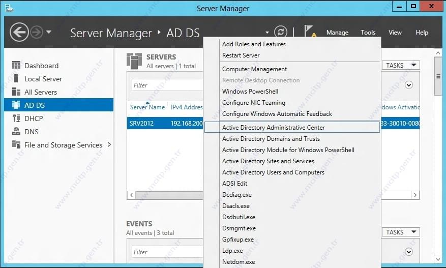Open Computer Management from context menu
Screen dimensions: 446x268
[x=254, y=69]
